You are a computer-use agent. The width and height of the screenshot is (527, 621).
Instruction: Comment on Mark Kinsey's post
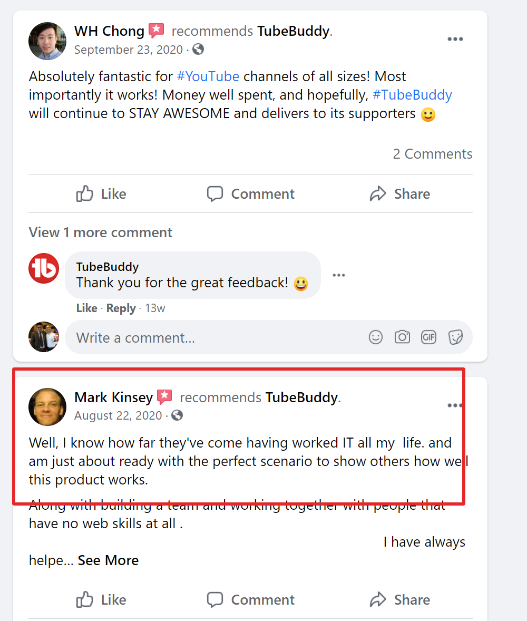tap(250, 599)
